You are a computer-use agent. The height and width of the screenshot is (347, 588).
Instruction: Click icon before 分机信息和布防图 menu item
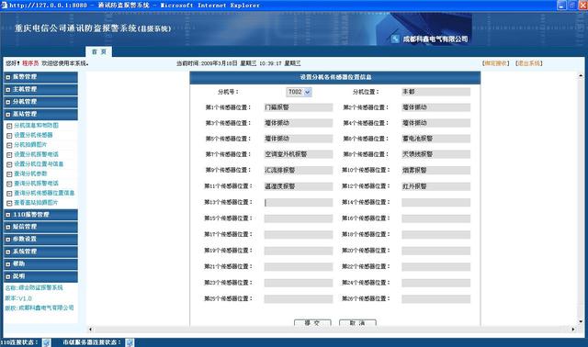point(9,126)
